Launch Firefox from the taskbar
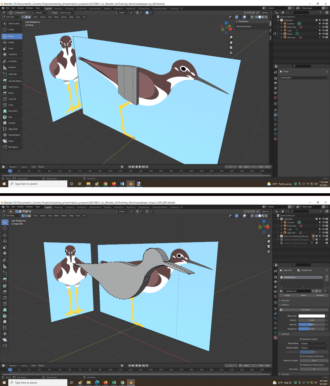Screen dimensions: 330x386 pyautogui.click(x=114, y=184)
